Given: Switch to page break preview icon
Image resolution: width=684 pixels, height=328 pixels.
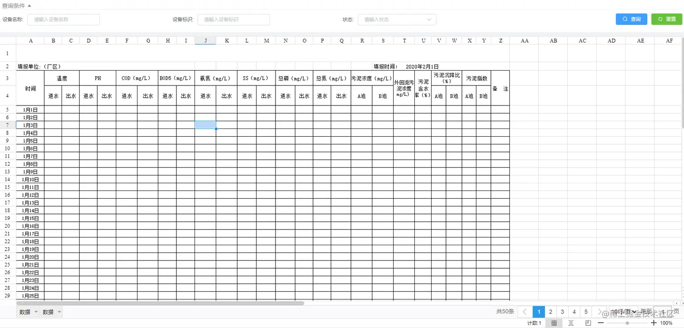Looking at the screenshot, I should 571,323.
